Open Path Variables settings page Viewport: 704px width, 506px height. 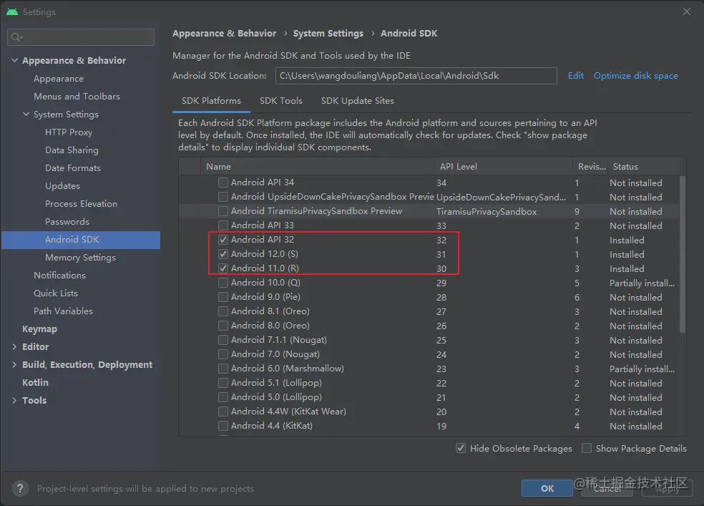[63, 311]
